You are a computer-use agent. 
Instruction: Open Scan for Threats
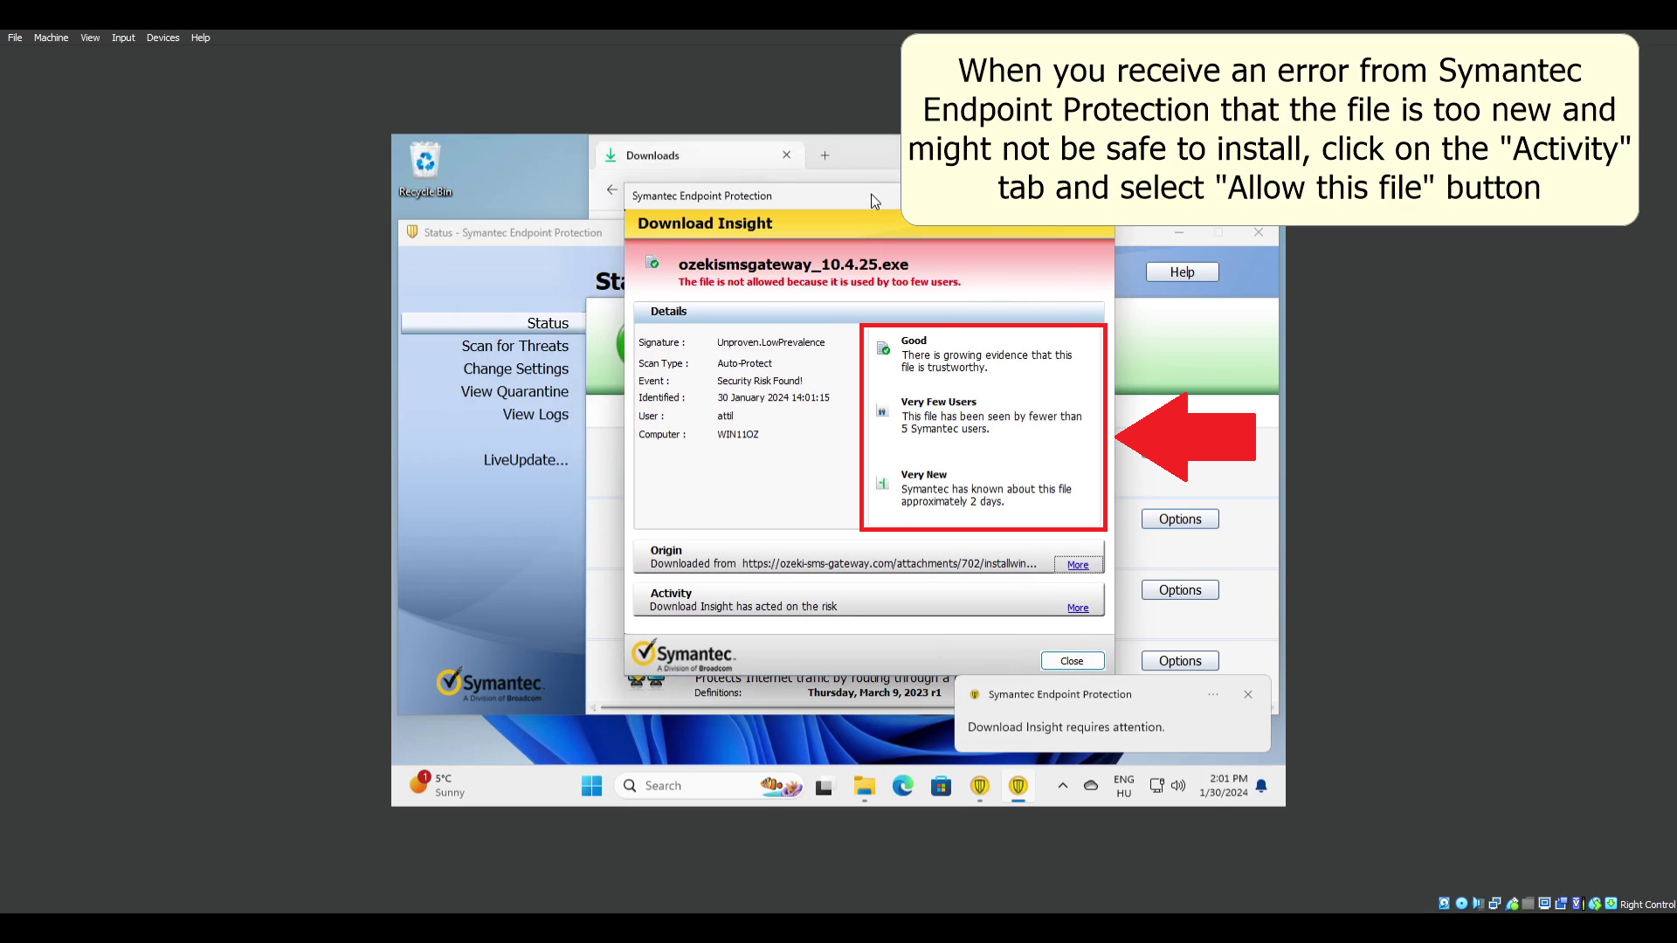[515, 346]
